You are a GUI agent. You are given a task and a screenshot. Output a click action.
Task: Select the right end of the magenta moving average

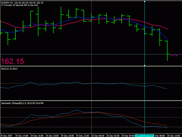[x=167, y=29]
